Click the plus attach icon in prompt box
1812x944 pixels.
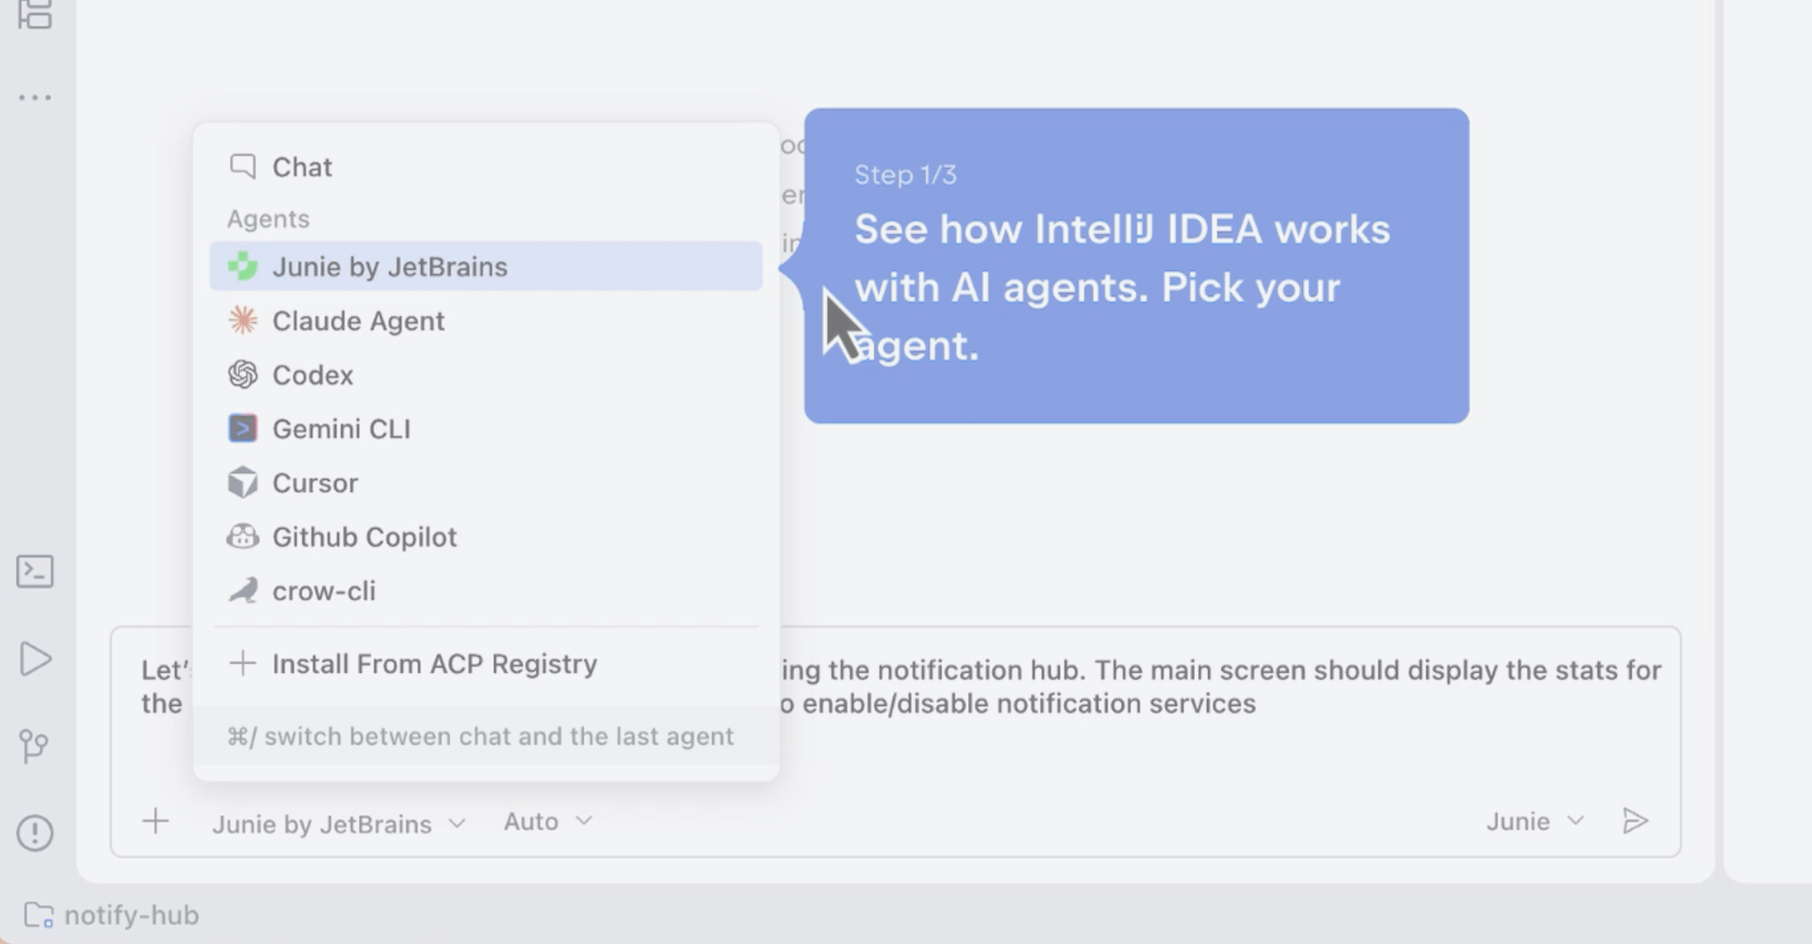click(x=156, y=820)
